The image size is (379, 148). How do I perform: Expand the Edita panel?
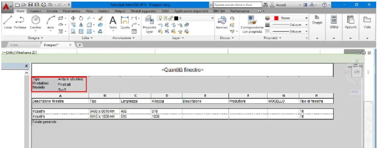[x=87, y=38]
